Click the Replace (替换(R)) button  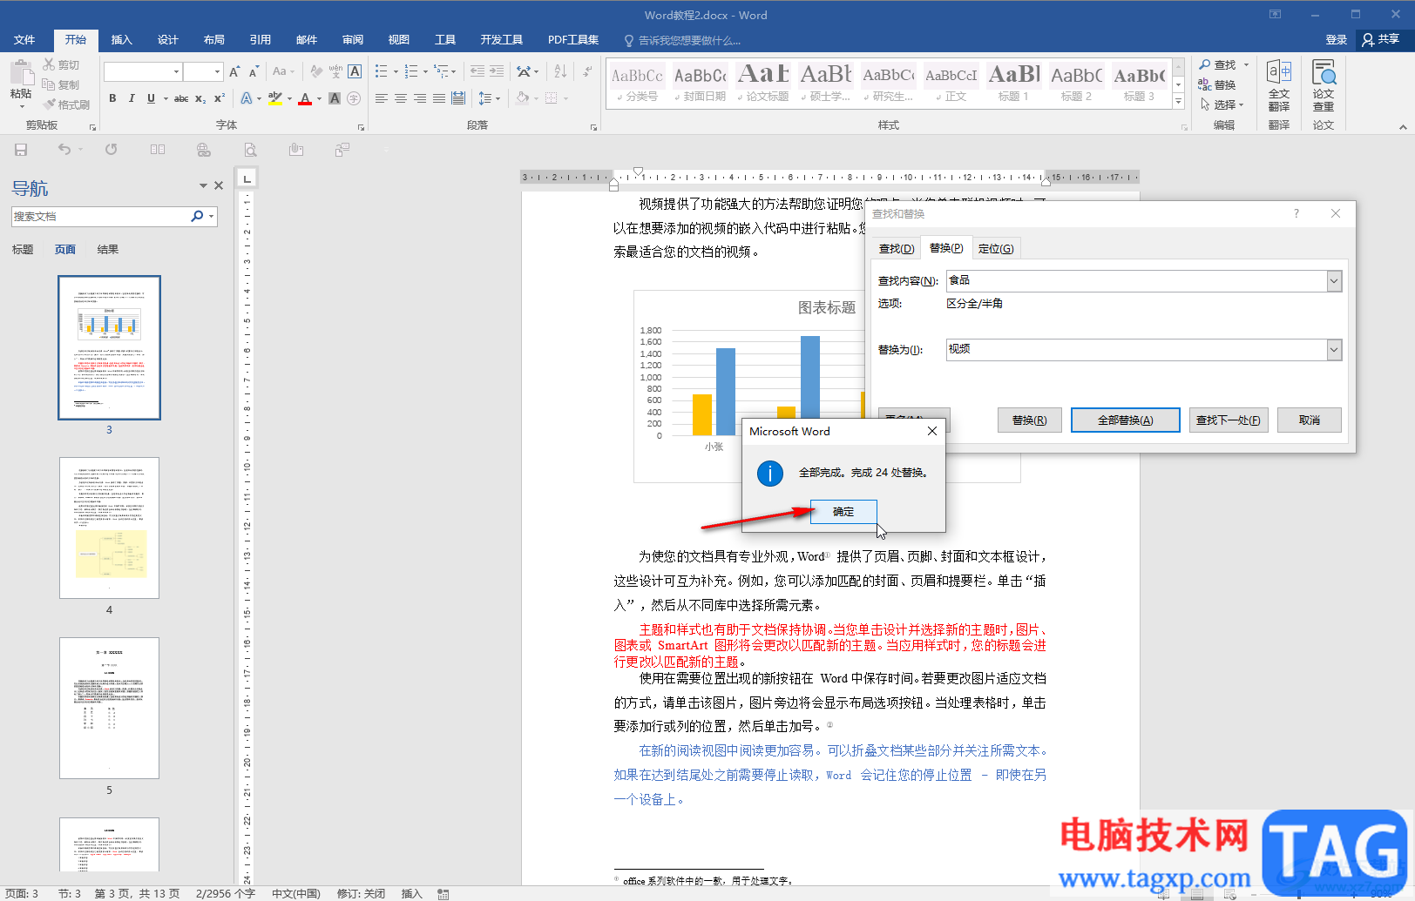(1030, 420)
